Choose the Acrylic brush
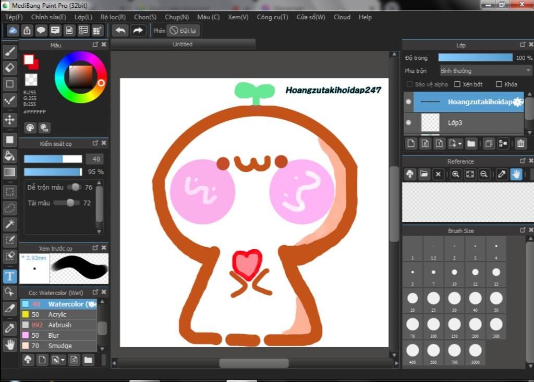534x382 pixels. [x=58, y=314]
